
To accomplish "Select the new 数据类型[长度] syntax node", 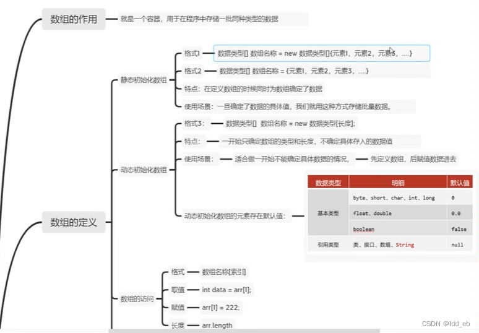I will [x=290, y=123].
